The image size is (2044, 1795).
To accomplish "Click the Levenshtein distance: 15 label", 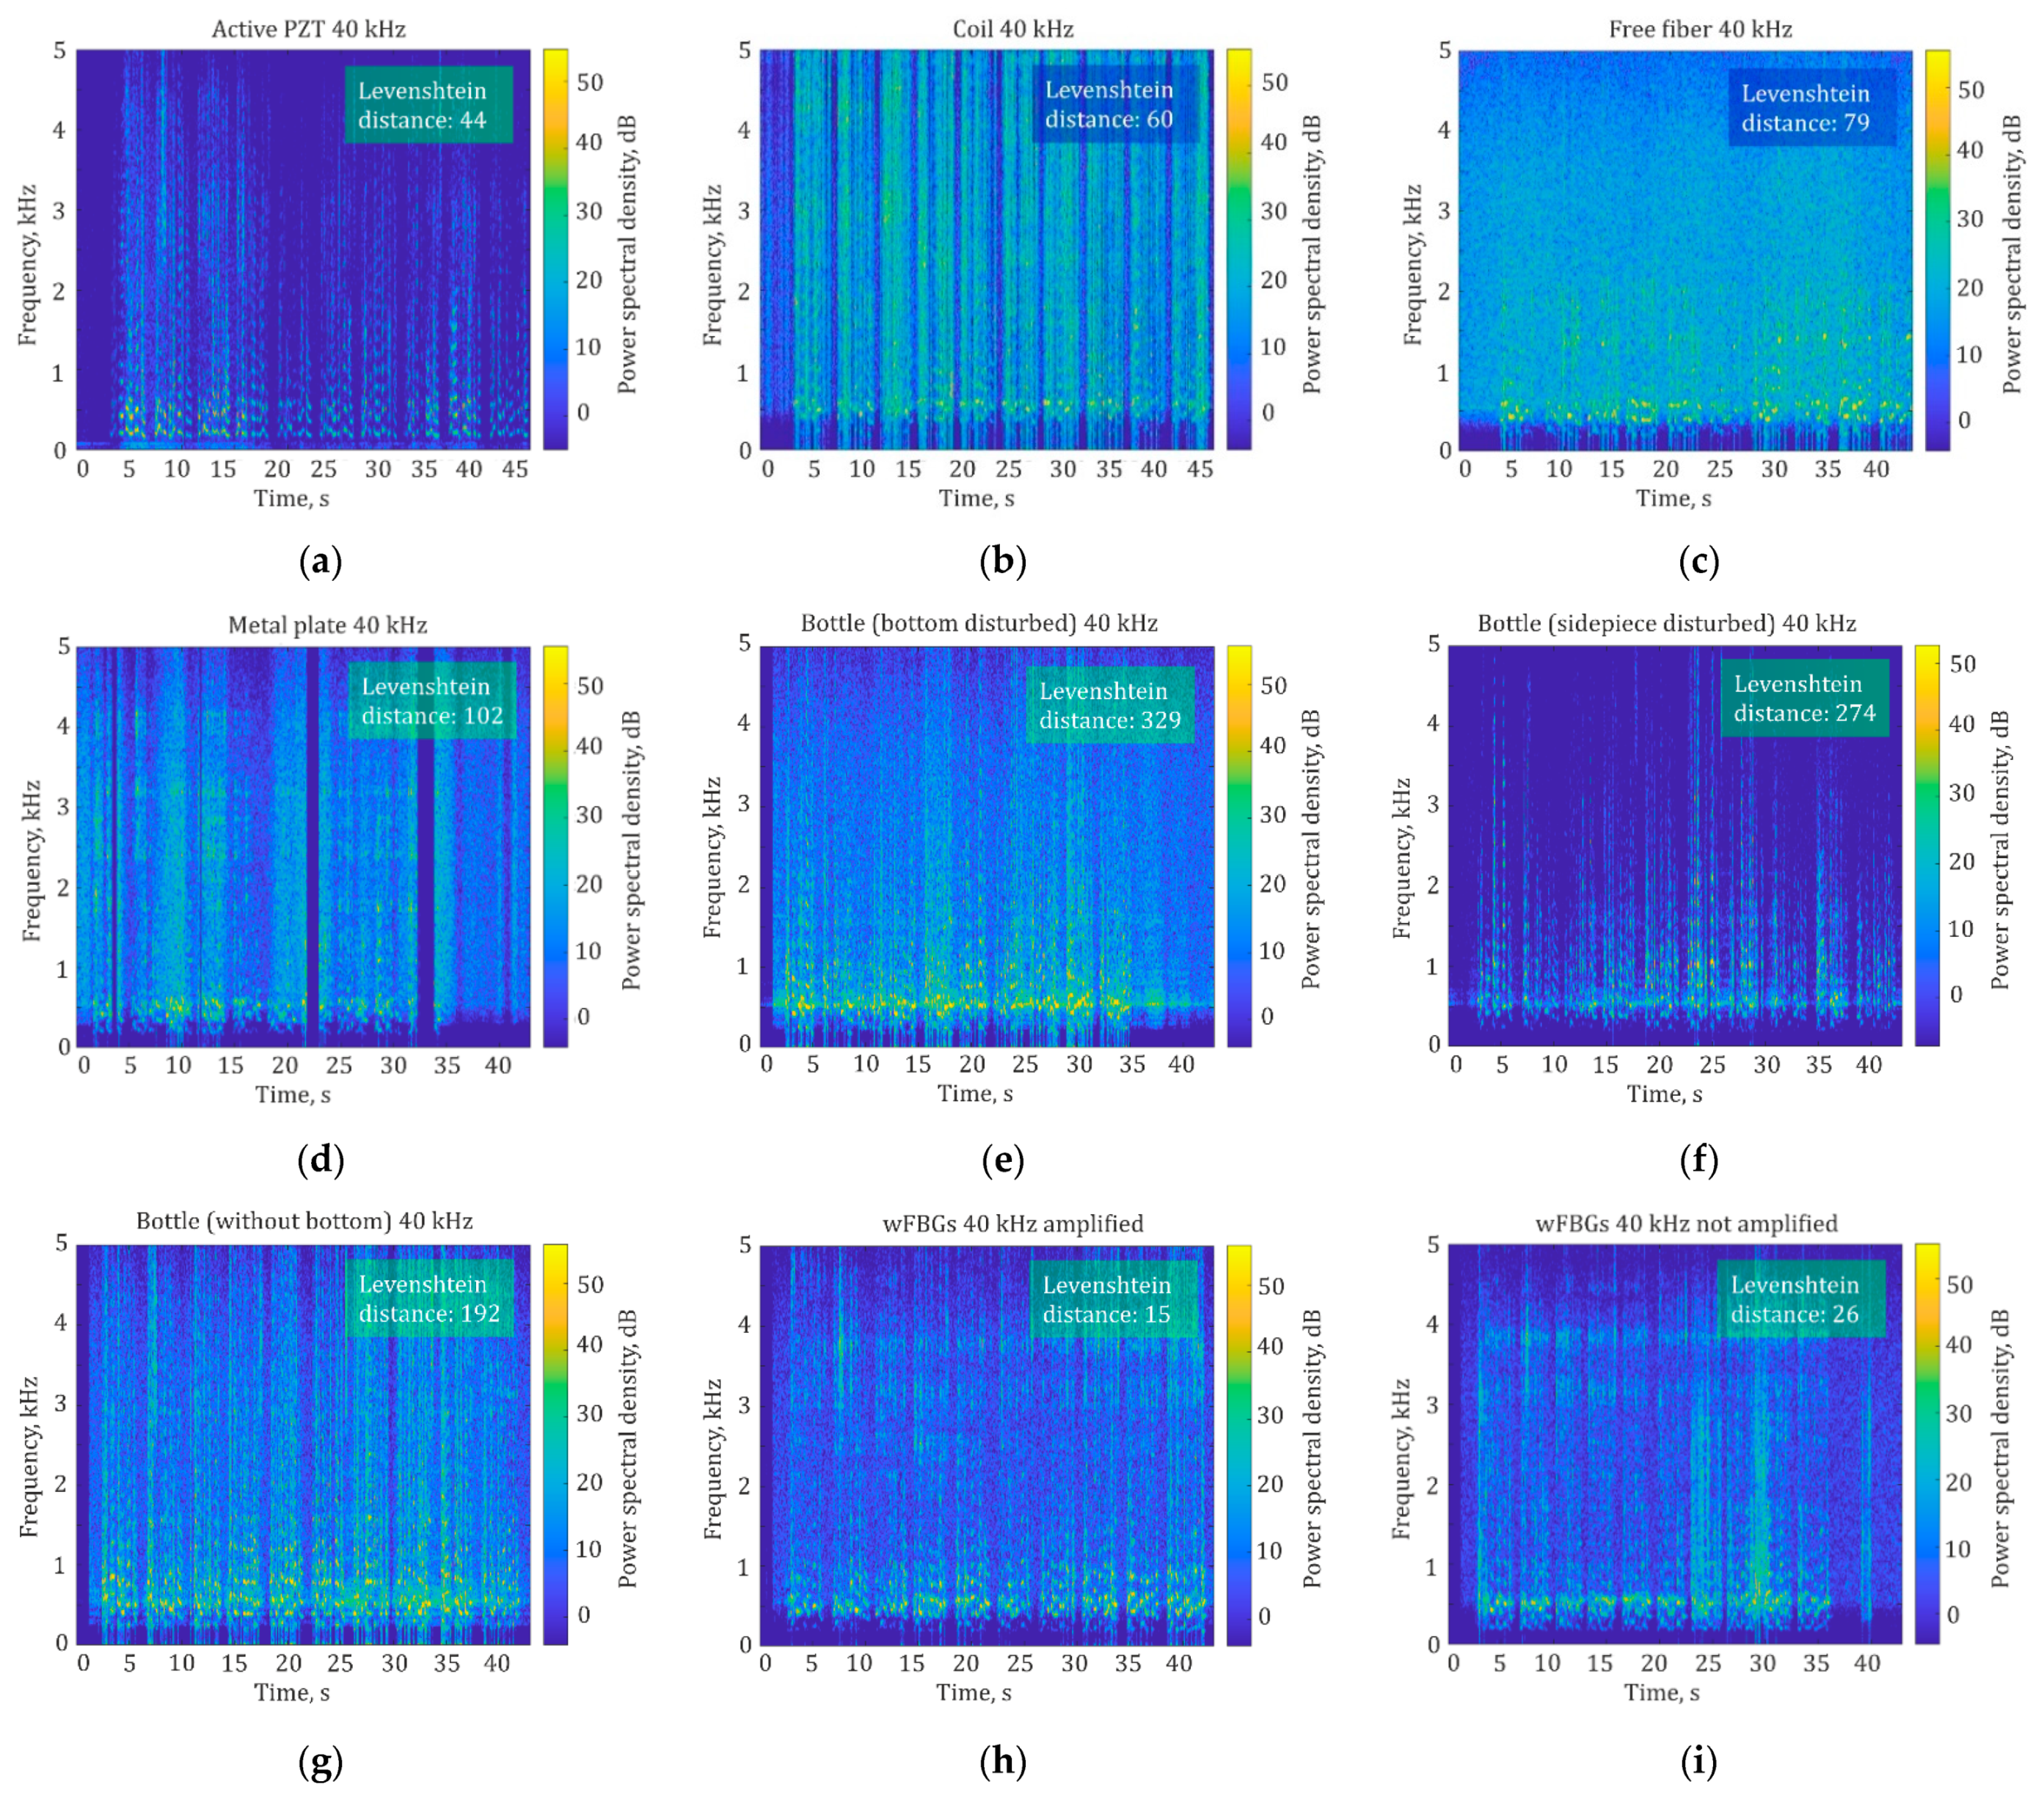I will (1113, 1299).
